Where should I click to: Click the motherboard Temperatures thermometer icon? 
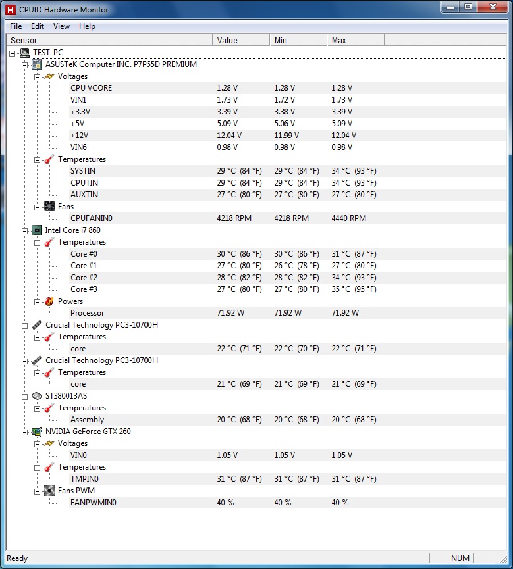pos(49,160)
